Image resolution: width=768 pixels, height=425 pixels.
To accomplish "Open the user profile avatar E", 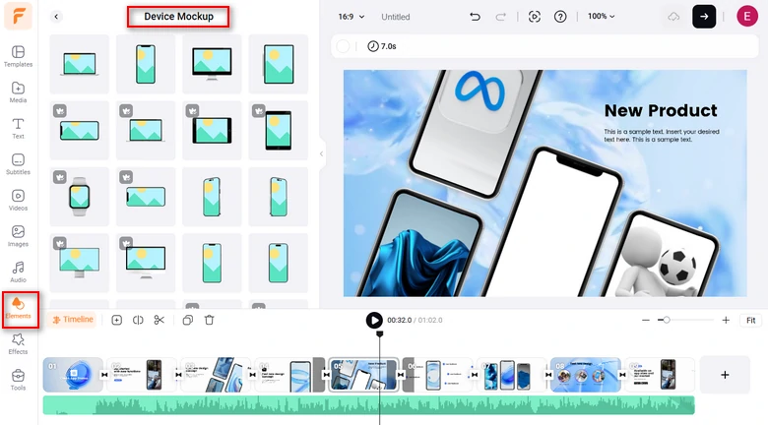I will point(747,16).
